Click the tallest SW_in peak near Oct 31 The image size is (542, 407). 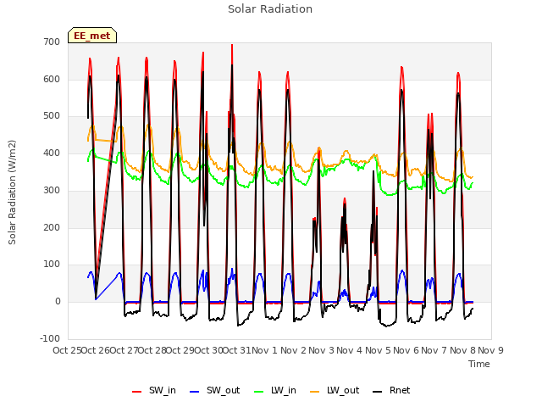pyautogui.click(x=232, y=45)
